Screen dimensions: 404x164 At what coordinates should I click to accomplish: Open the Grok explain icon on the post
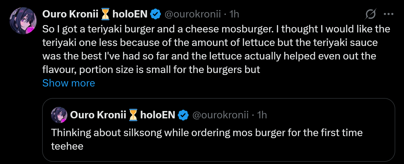click(x=371, y=14)
